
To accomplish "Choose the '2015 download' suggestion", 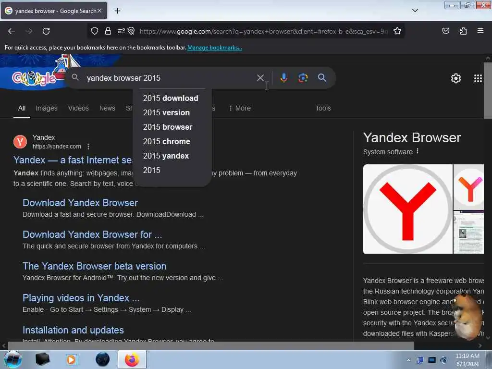I will point(171,98).
